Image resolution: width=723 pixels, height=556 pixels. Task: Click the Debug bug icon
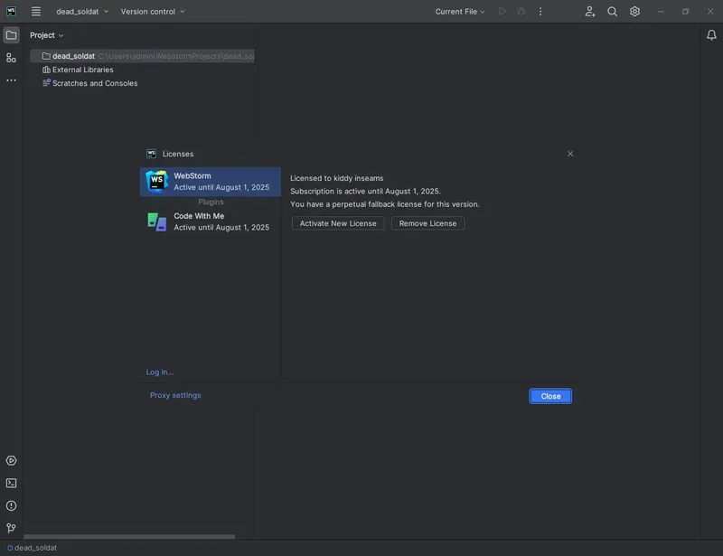tap(521, 12)
